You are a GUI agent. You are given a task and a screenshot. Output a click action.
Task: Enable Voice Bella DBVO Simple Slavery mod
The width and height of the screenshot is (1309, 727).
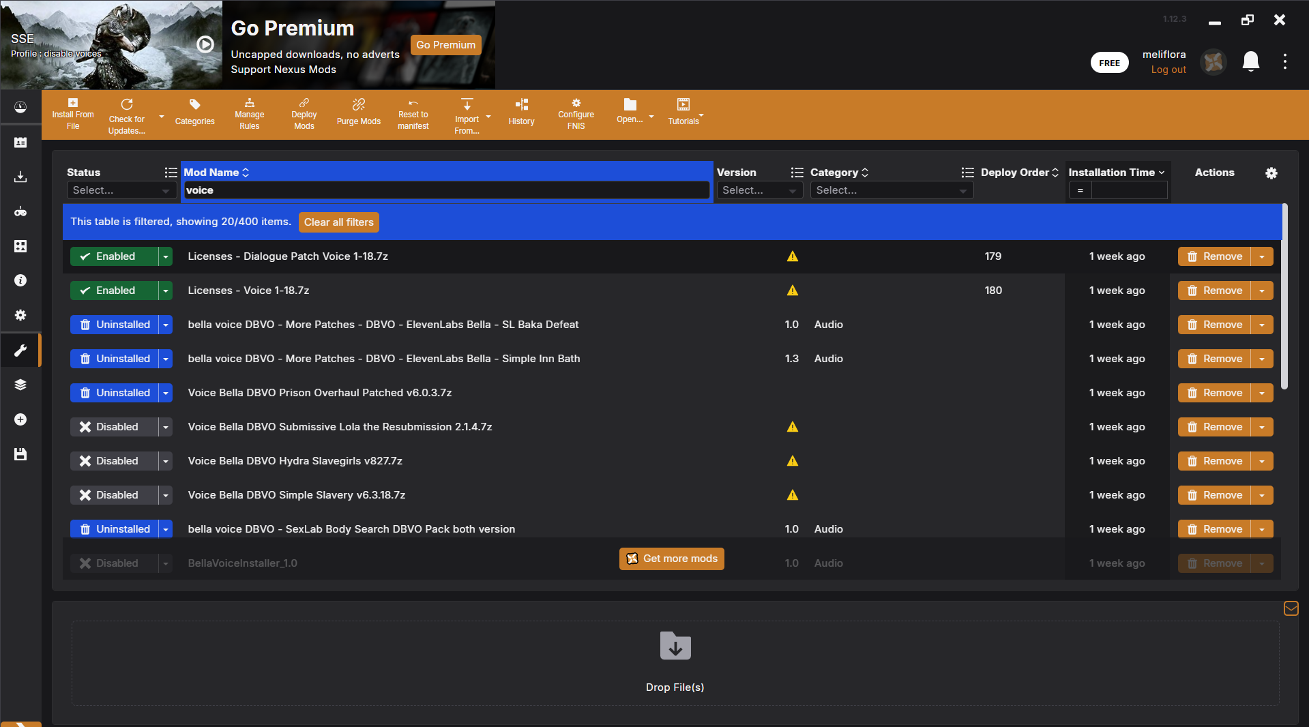[x=114, y=495]
